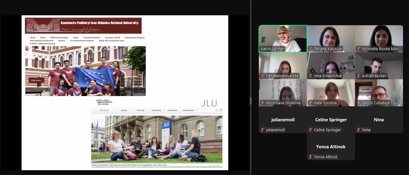Select Yonca Altinok's camera-off participant tile

pyautogui.click(x=331, y=147)
